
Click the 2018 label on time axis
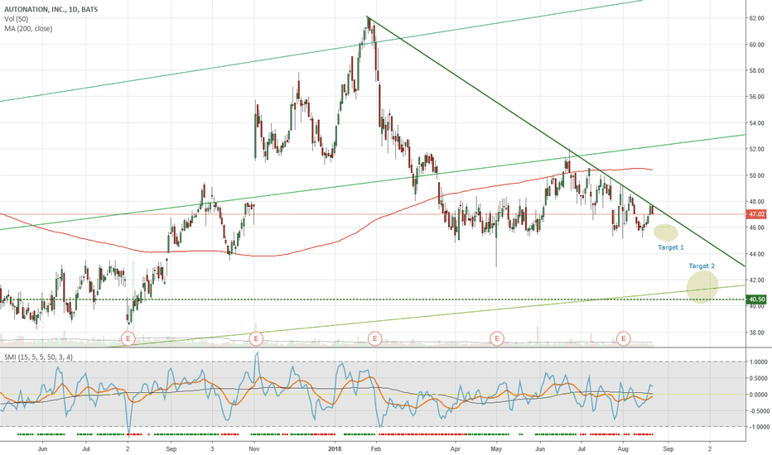[335, 448]
